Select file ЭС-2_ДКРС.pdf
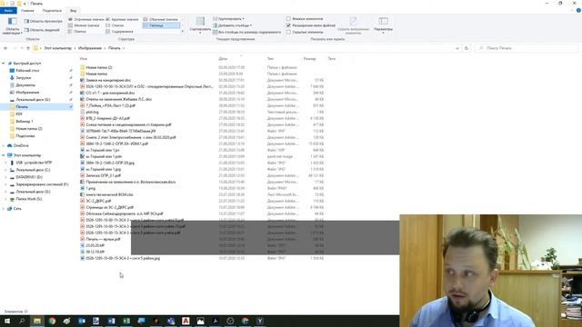582x327 pixels. click(x=98, y=201)
